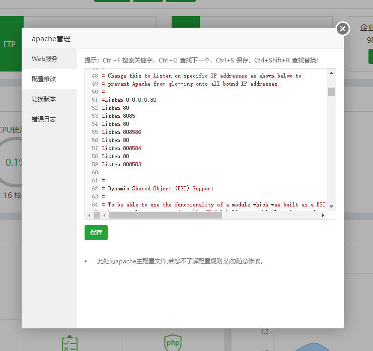Click line 51 '#Listen 0.0.0.0:80'
373x351 pixels.
[x=129, y=100]
